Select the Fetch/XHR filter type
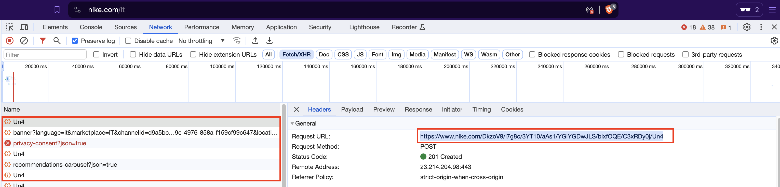 pos(297,54)
